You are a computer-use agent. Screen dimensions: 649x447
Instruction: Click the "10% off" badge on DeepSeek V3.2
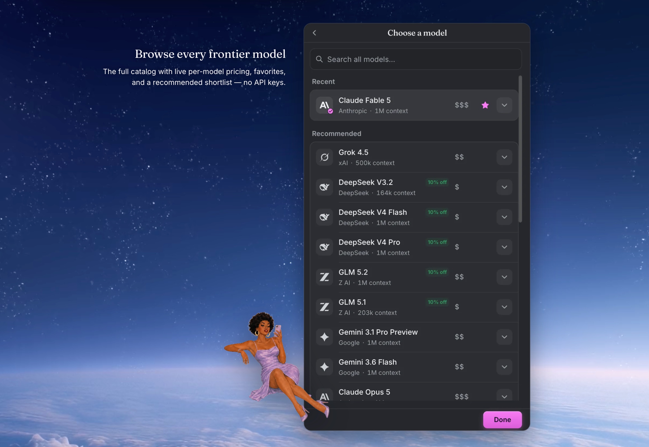[x=437, y=182]
